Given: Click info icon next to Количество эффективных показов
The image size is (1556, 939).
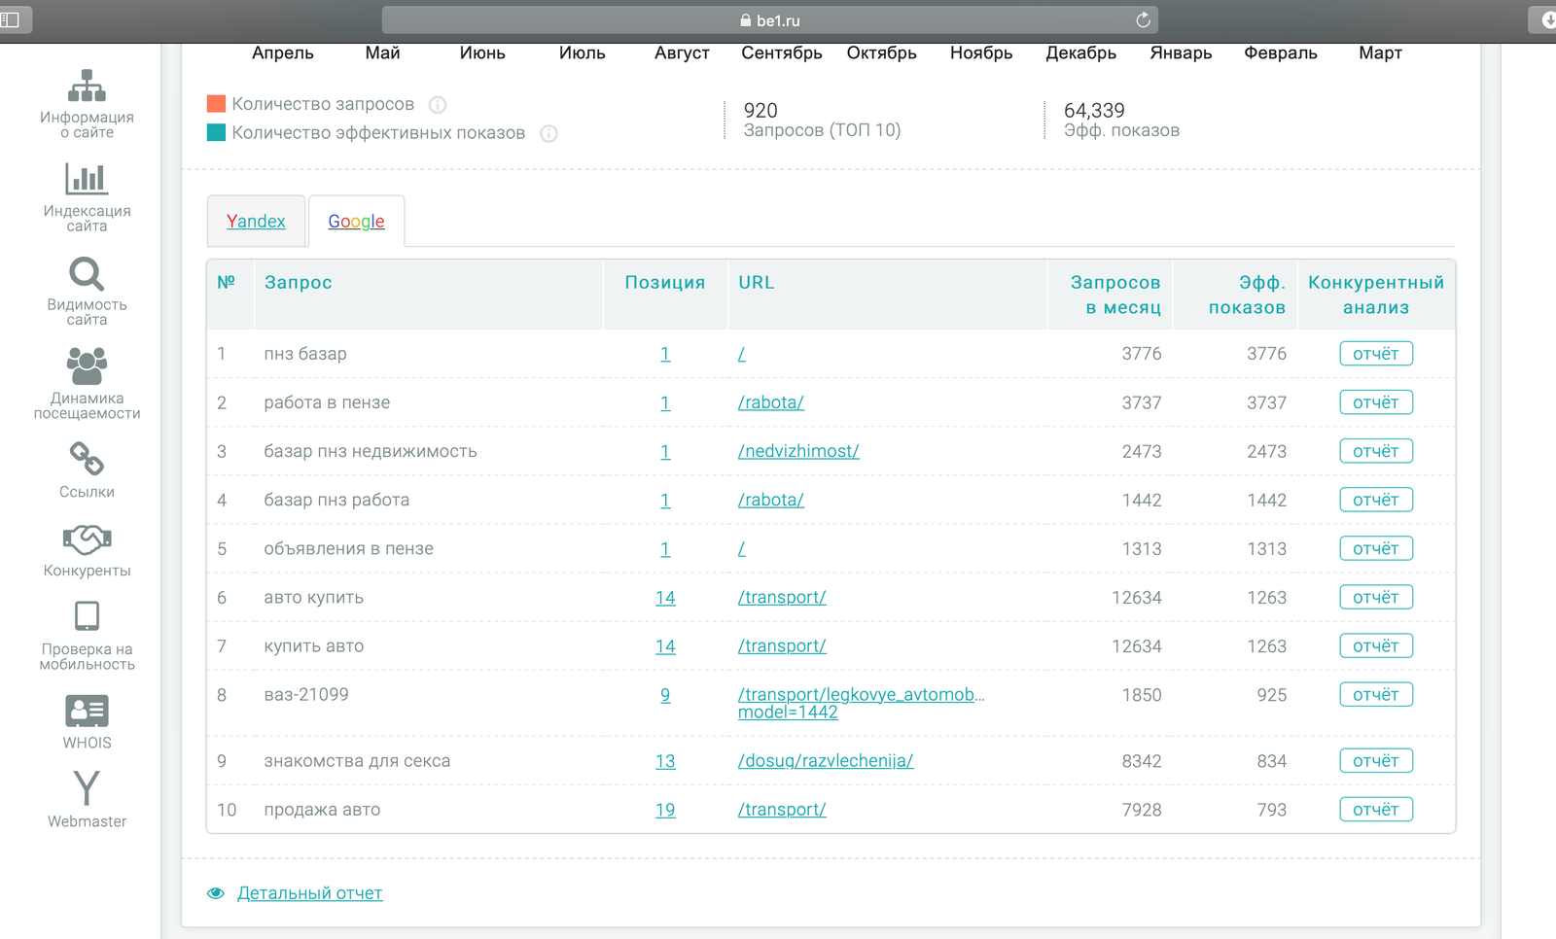Looking at the screenshot, I should pyautogui.click(x=548, y=133).
